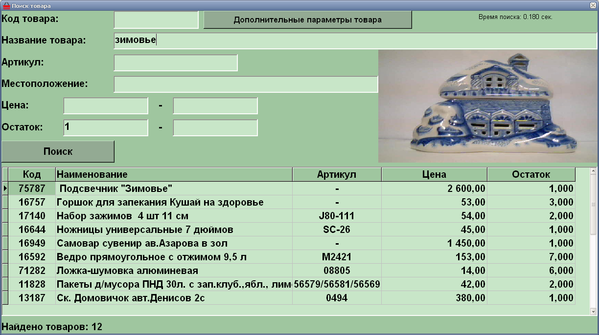The image size is (599, 335).
Task: Click the Поиск button
Action: (x=58, y=151)
